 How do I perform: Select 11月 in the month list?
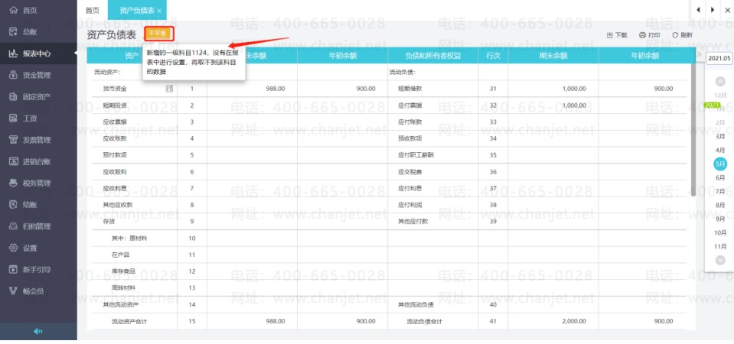click(x=720, y=246)
